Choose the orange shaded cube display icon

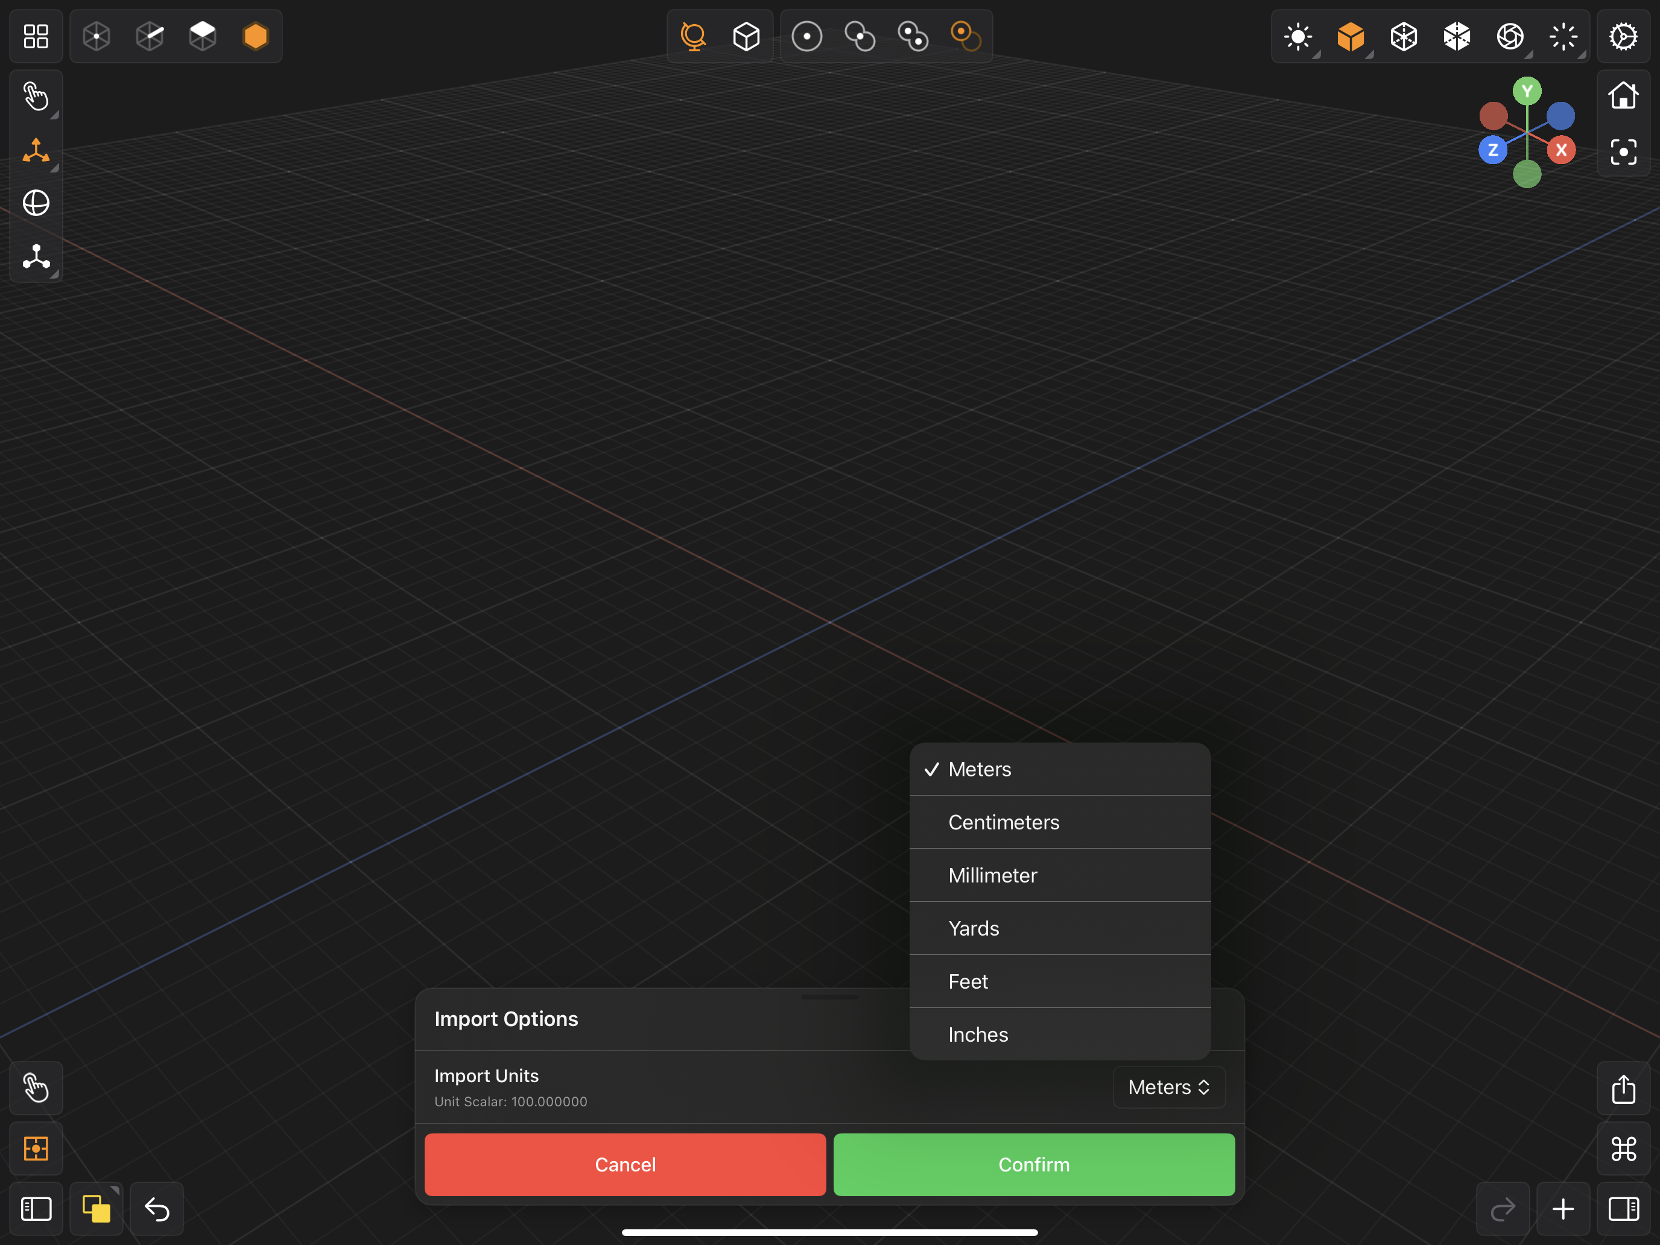(1351, 36)
